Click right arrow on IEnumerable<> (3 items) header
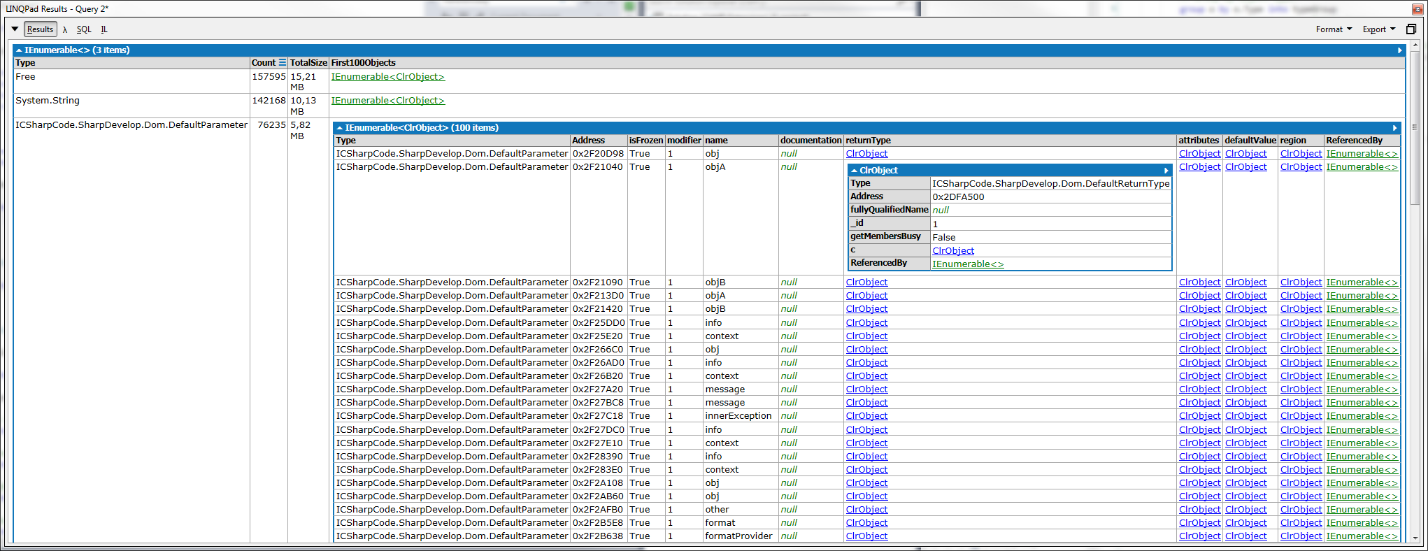The image size is (1428, 551). pos(1399,50)
